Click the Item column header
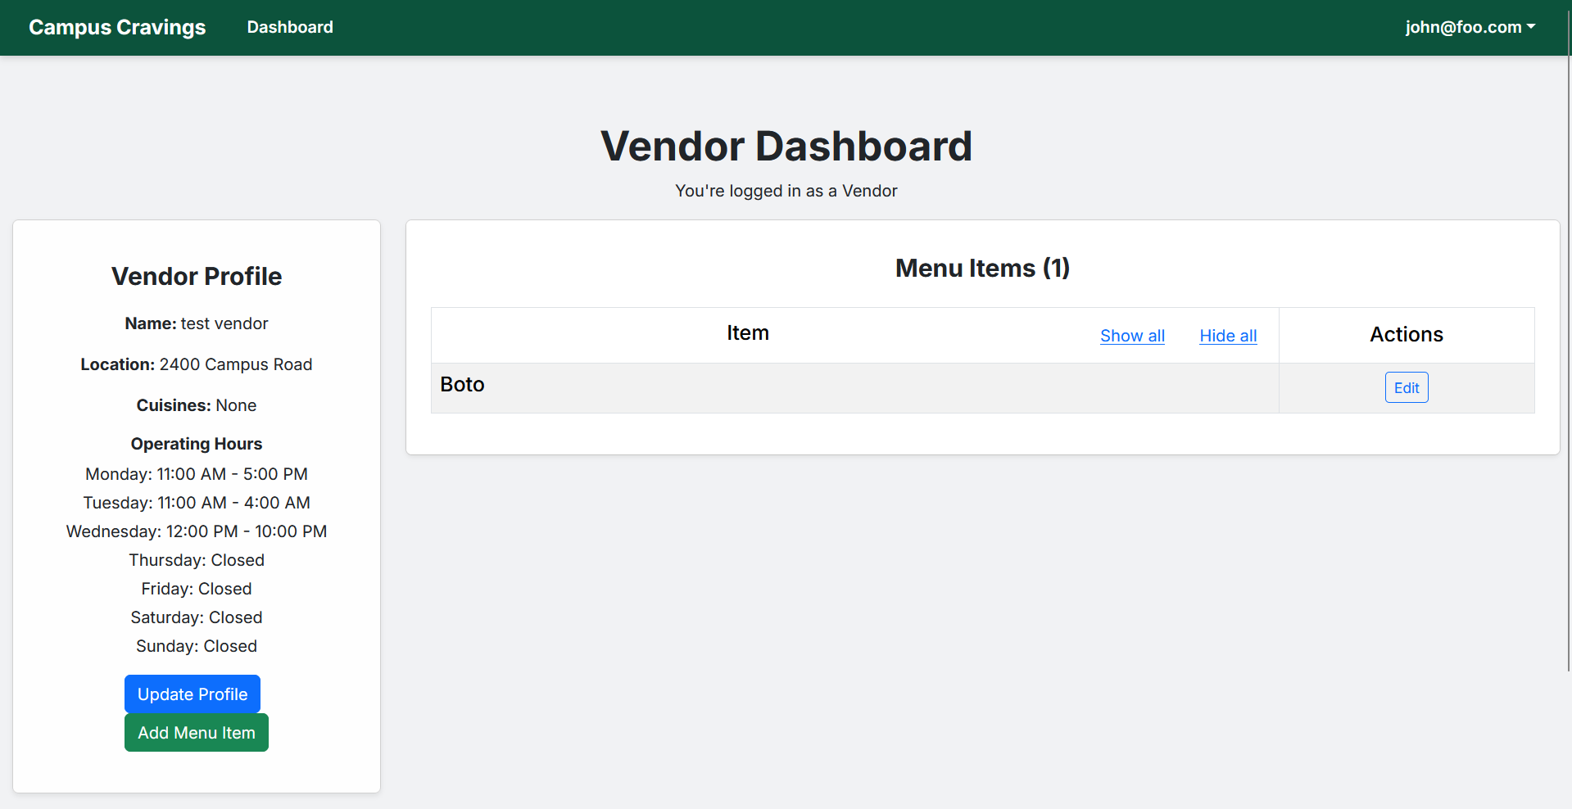1572x809 pixels. point(747,333)
